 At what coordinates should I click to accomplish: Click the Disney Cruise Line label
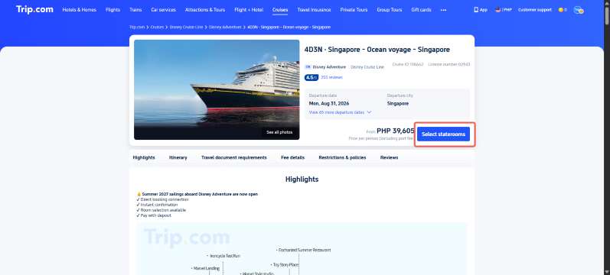(x=367, y=67)
